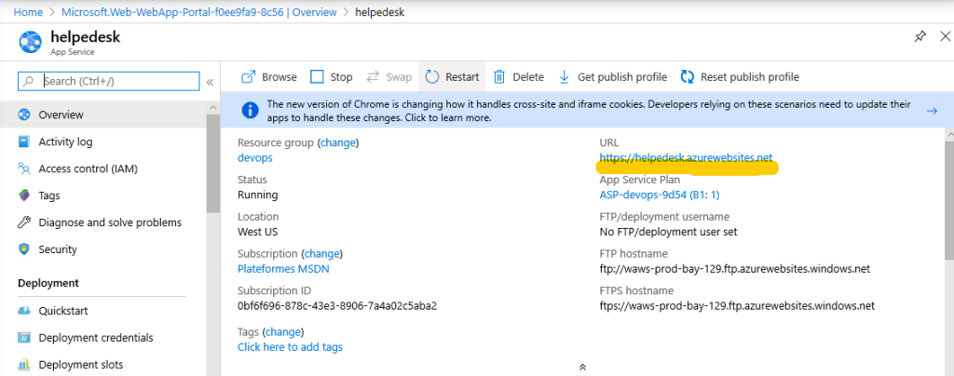The width and height of the screenshot is (954, 376).
Task: Click the Deployment slots icon
Action: click(24, 365)
